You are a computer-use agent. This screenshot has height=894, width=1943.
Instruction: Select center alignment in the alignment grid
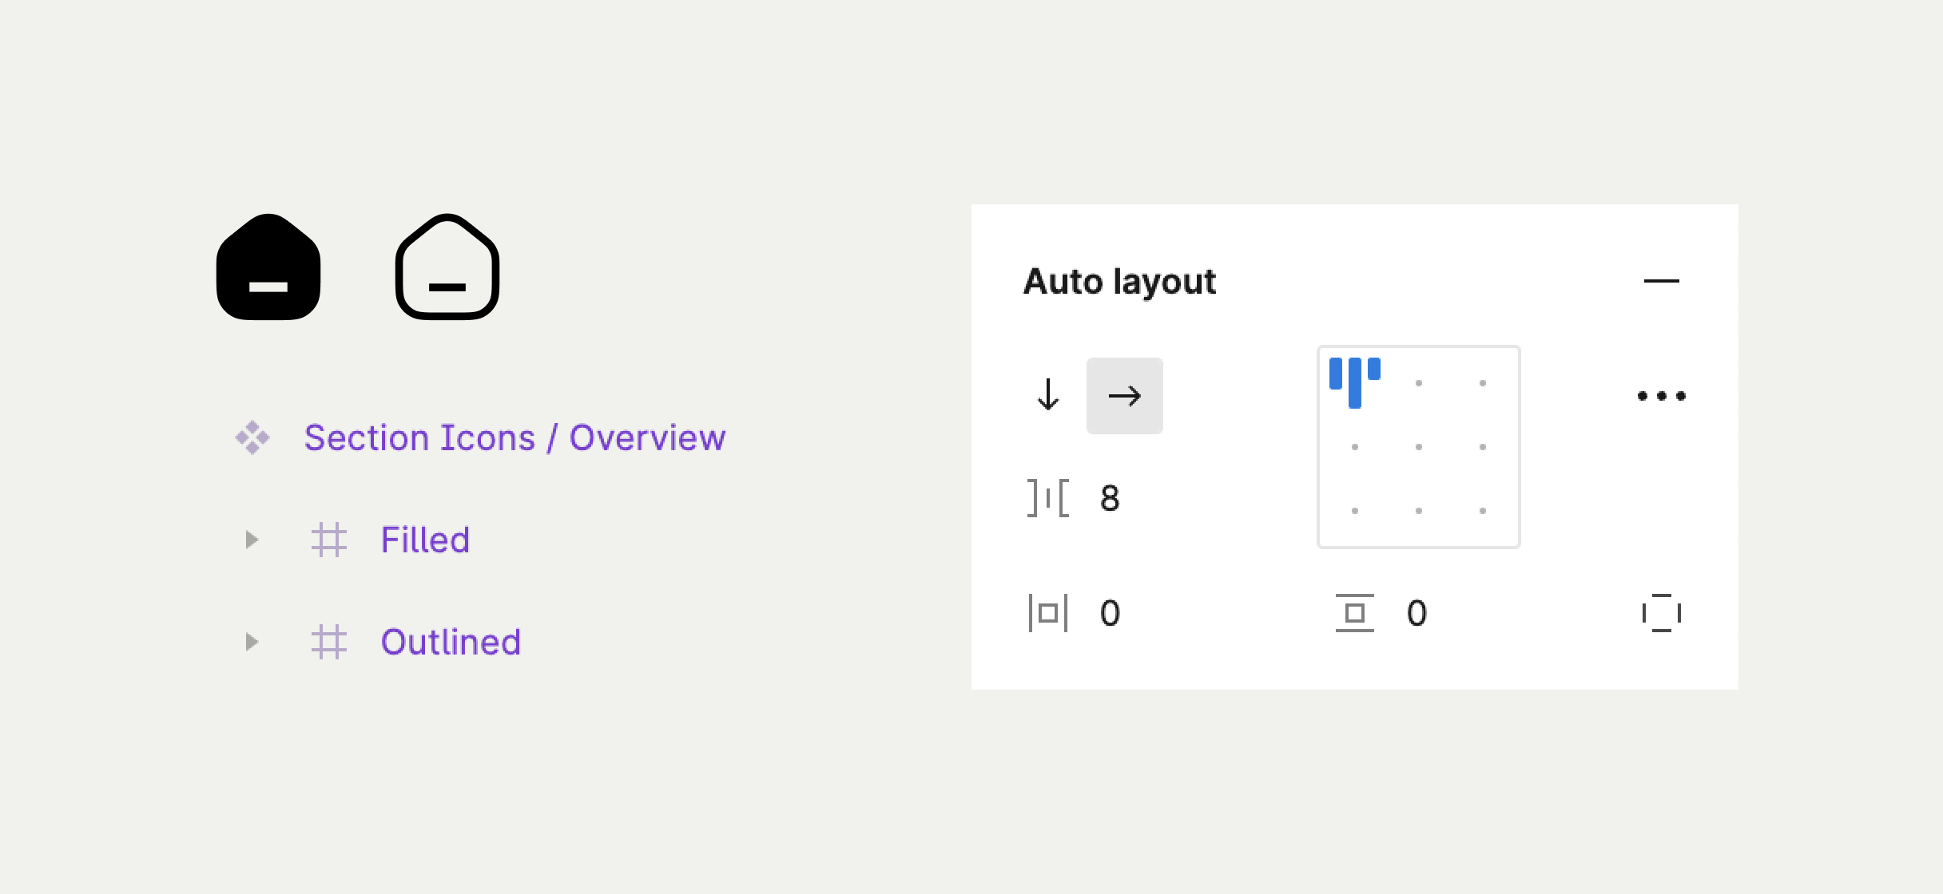tap(1418, 447)
